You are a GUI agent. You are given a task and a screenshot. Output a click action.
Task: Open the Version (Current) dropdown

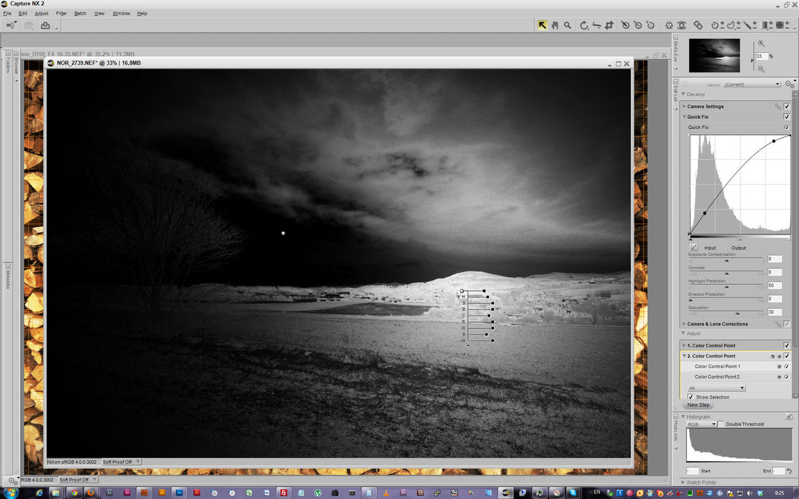click(752, 84)
